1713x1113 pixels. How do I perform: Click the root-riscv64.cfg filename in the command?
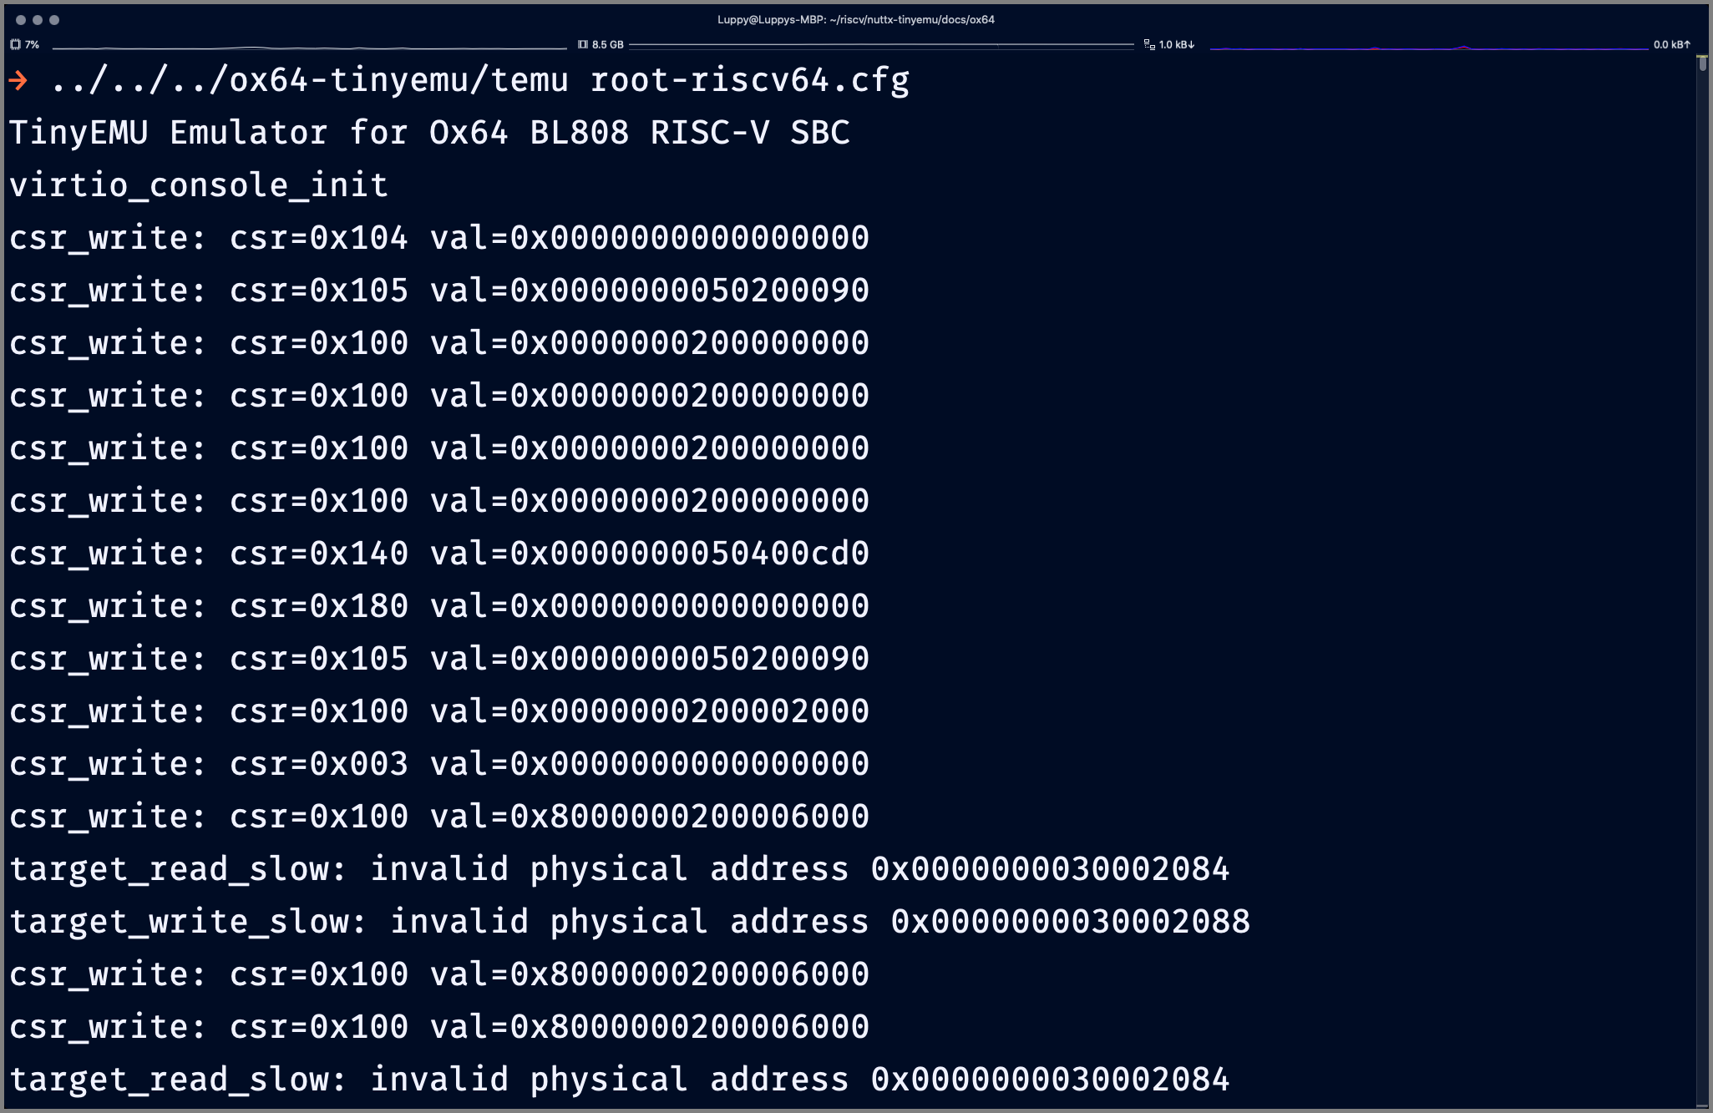(749, 80)
